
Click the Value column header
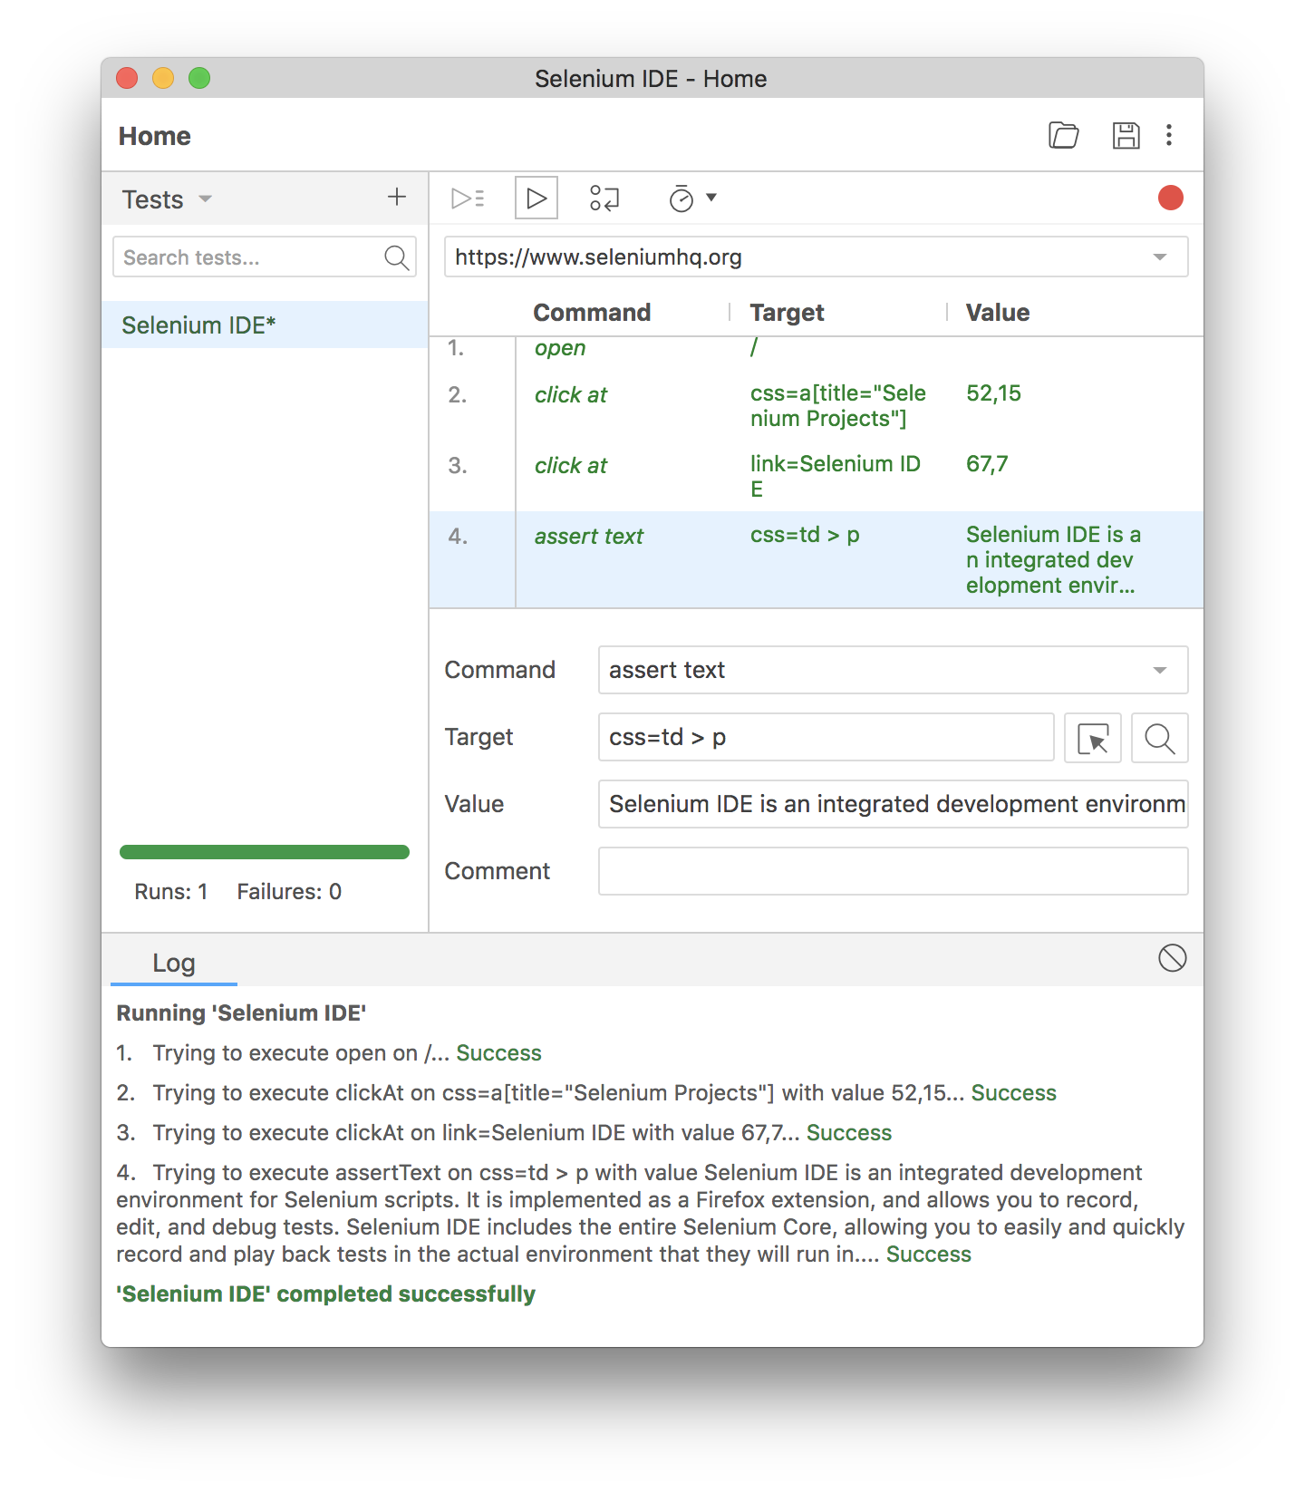pyautogui.click(x=998, y=313)
